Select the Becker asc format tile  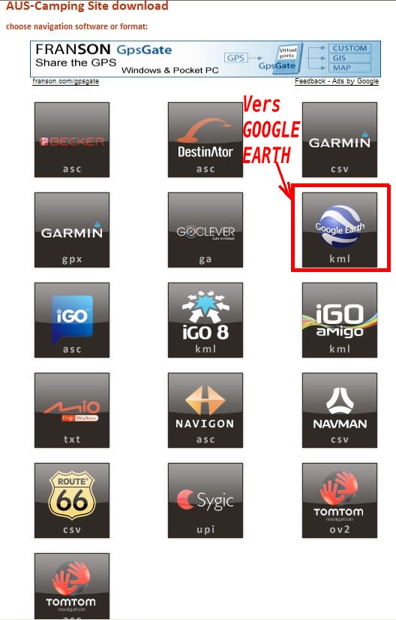tap(72, 140)
